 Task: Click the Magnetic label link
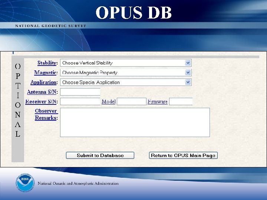point(45,73)
